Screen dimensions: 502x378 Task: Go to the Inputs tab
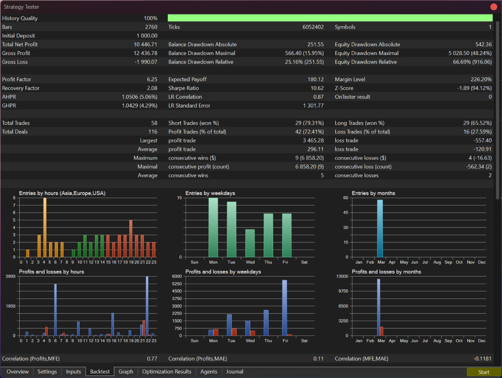click(x=73, y=372)
